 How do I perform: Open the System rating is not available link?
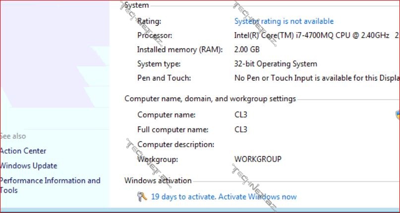tap(284, 21)
